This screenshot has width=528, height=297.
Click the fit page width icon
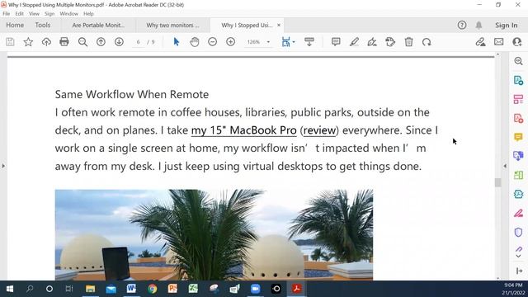[285, 42]
